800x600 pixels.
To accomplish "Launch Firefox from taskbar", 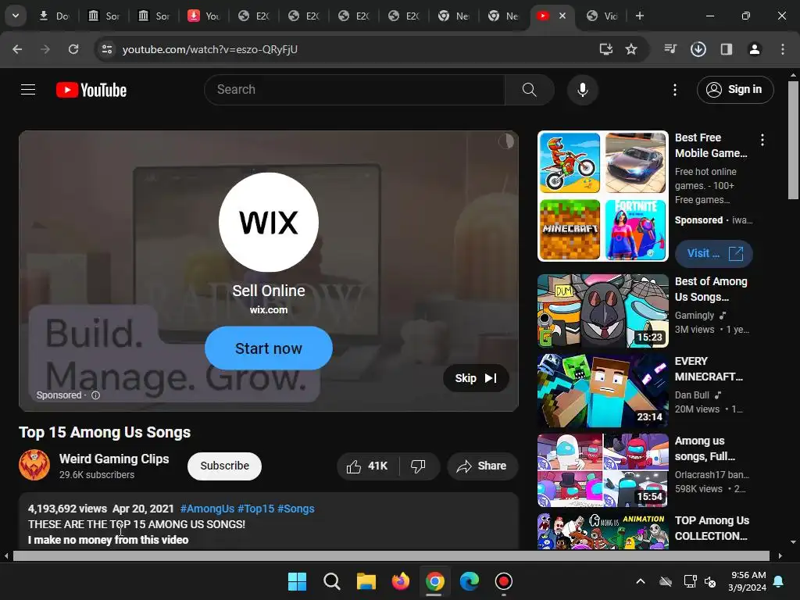I will click(401, 581).
